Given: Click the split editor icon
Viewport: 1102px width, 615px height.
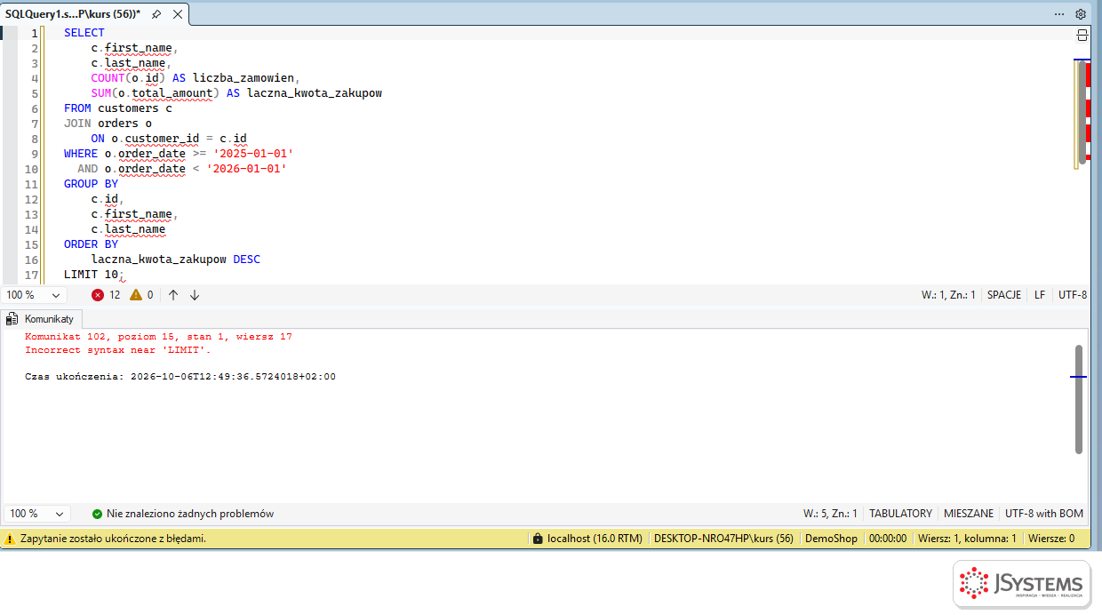Looking at the screenshot, I should [x=1082, y=36].
